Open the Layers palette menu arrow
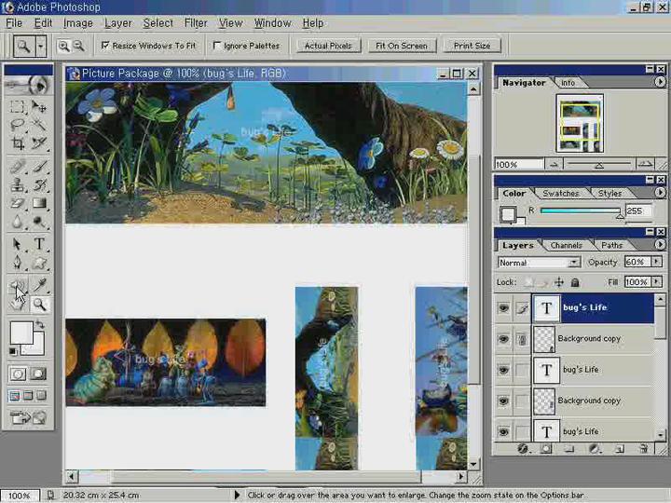 (x=660, y=244)
